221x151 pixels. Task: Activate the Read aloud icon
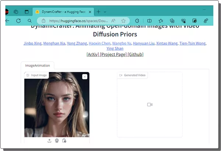[113, 21]
